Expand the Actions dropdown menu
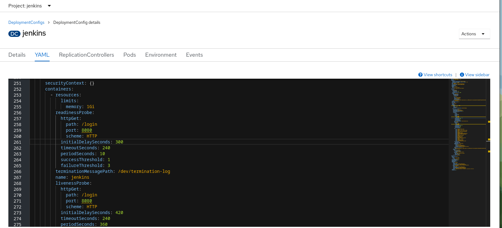The height and width of the screenshot is (228, 502). 474,34
